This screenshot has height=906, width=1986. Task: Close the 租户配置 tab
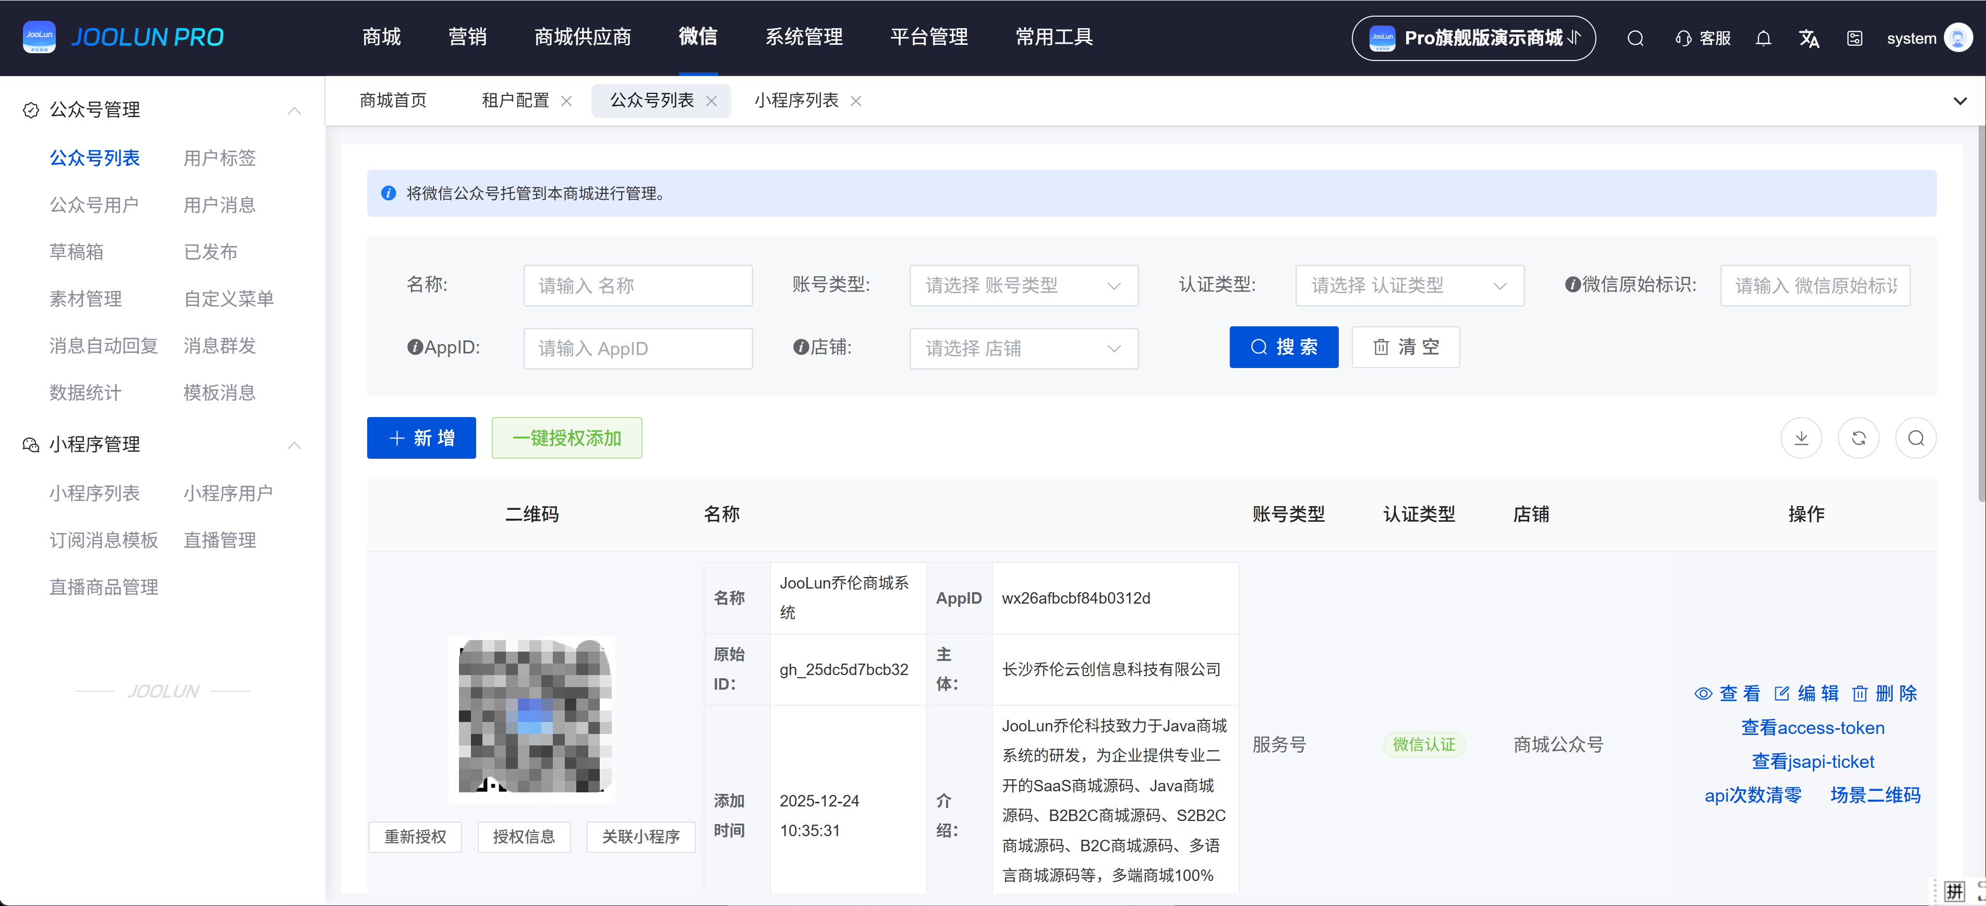tap(567, 101)
